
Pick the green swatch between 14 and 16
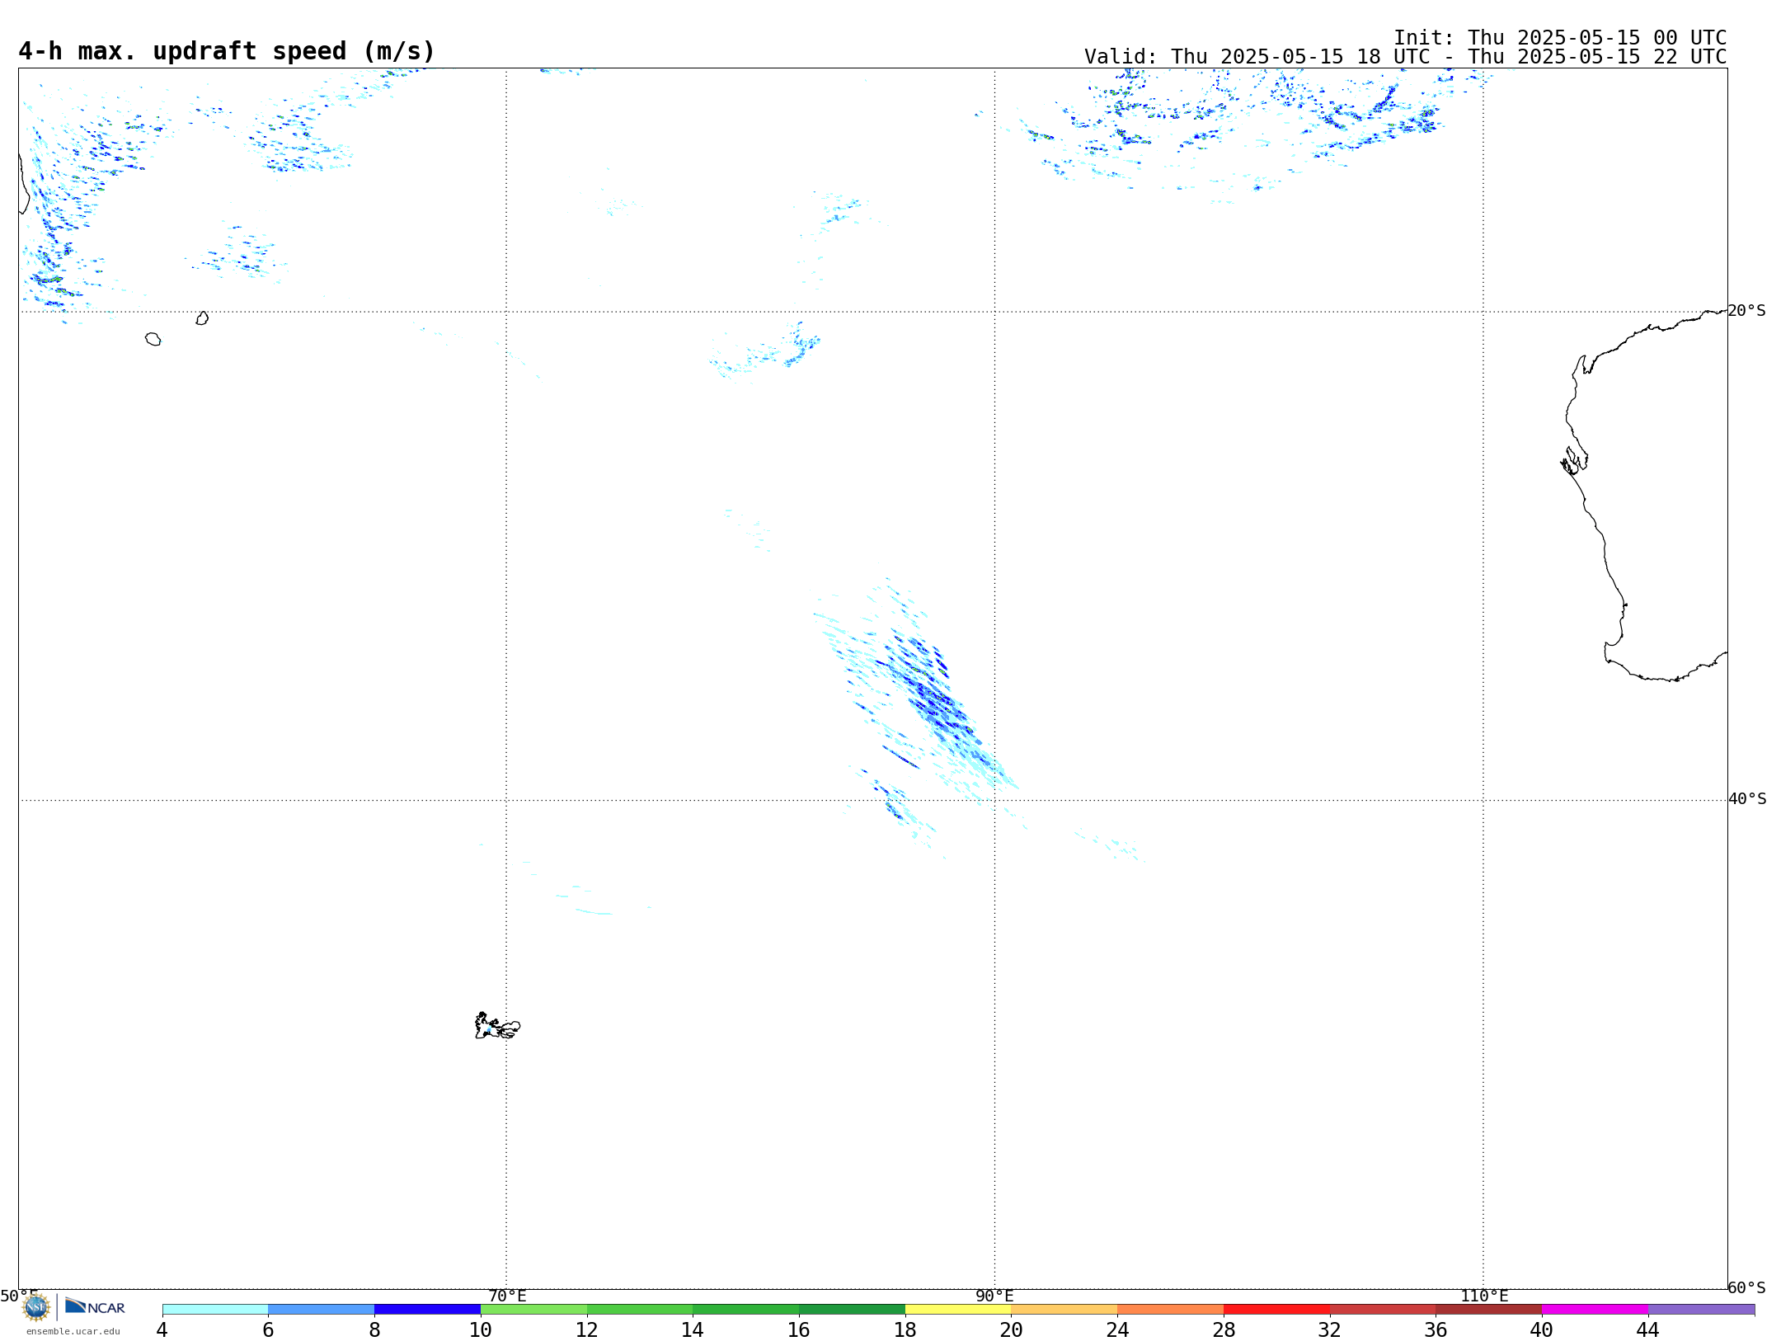pos(746,1310)
